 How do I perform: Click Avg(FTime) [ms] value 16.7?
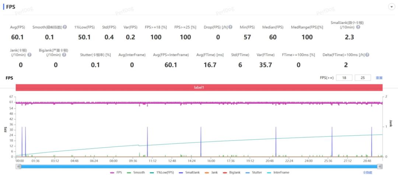pos(210,65)
